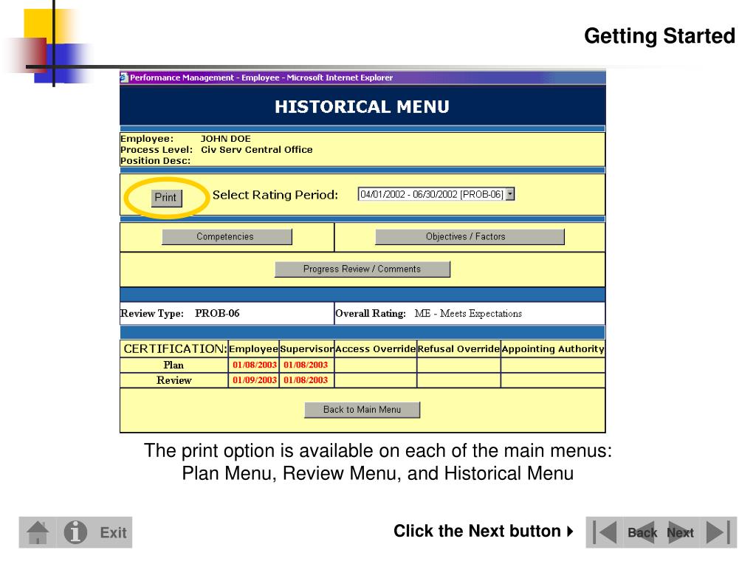Click the Review row label
The width and height of the screenshot is (756, 567).
coord(174,380)
